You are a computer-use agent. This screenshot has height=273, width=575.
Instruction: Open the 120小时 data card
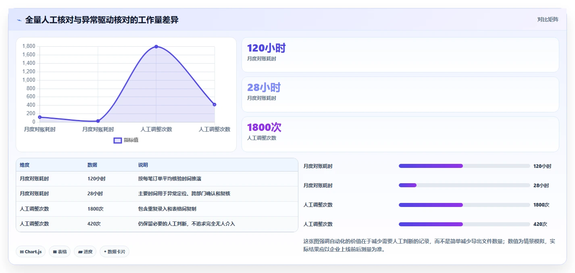400,55
